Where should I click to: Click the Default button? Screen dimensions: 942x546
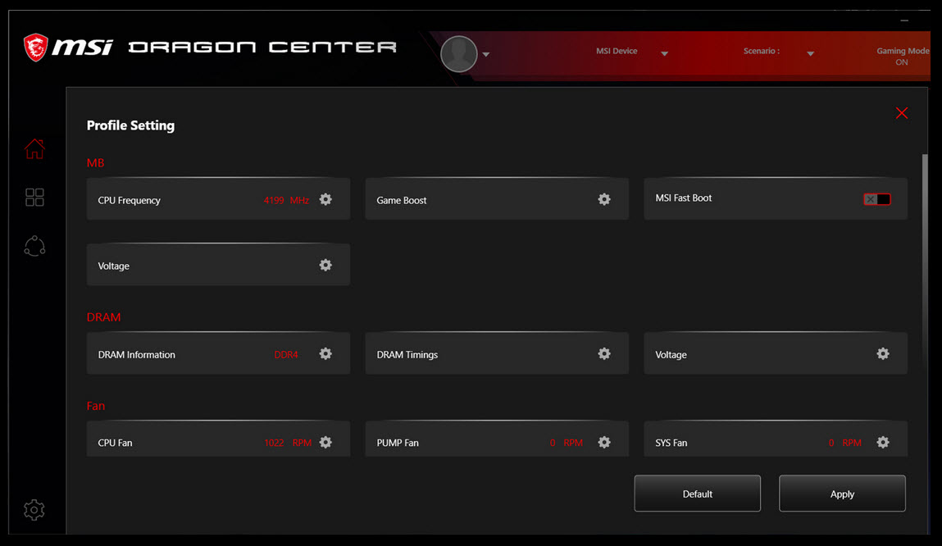coord(698,494)
